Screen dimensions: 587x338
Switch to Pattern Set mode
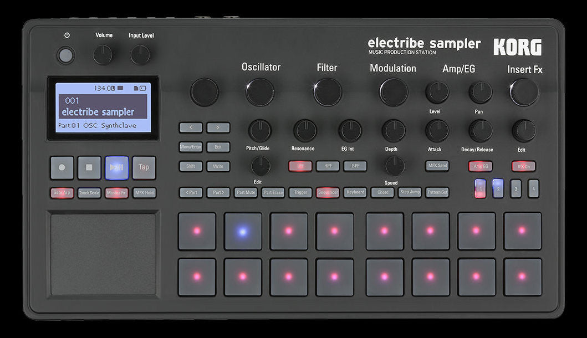[437, 192]
